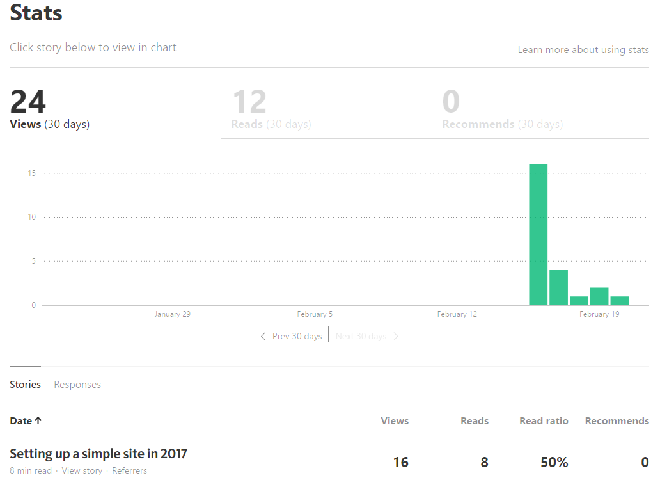660x487 pixels.
Task: Click the View story link
Action: [82, 471]
